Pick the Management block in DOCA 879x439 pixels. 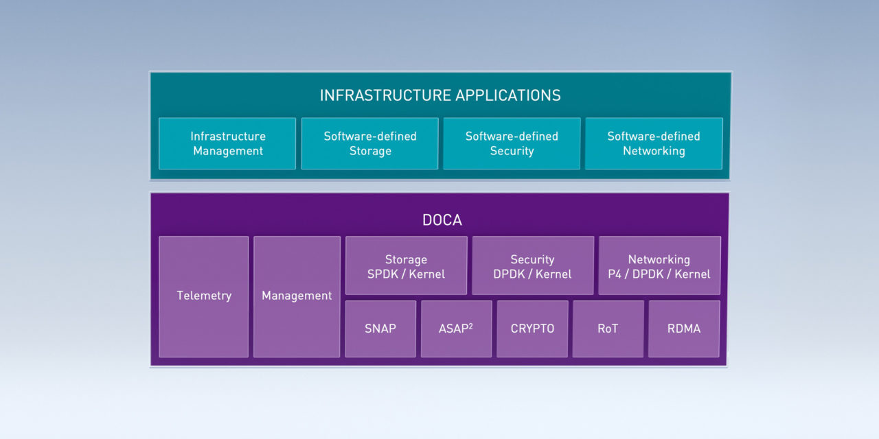click(x=297, y=296)
